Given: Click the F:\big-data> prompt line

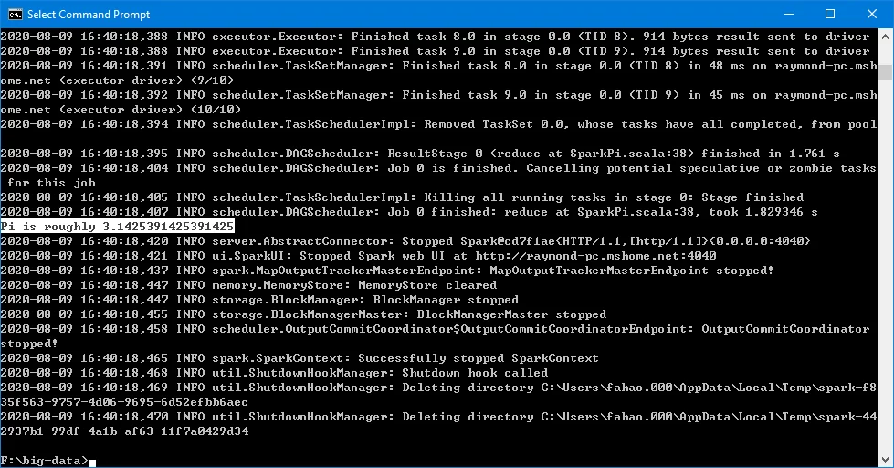Looking at the screenshot, I should (x=46, y=460).
